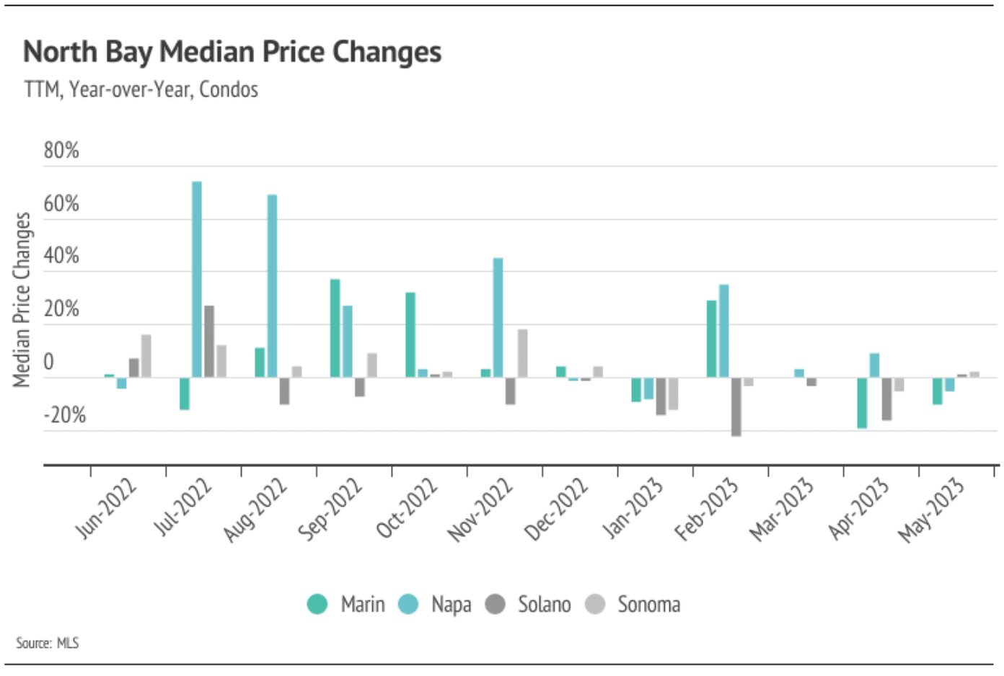Click the 80% y-axis tick label
Screen dimensions: 1004x676
[61, 151]
